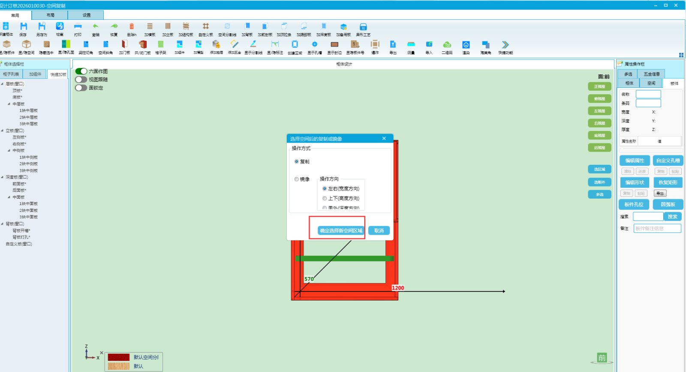Turn off the 六面作图 toggle
The image size is (686, 372).
click(x=81, y=71)
